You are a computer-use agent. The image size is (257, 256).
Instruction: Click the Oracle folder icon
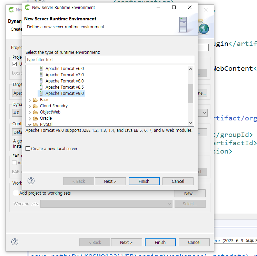pos(36,118)
